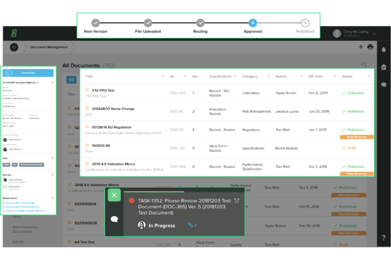Click the assignee avatar beside In Progress
This screenshot has height=260, width=391.
(142, 225)
